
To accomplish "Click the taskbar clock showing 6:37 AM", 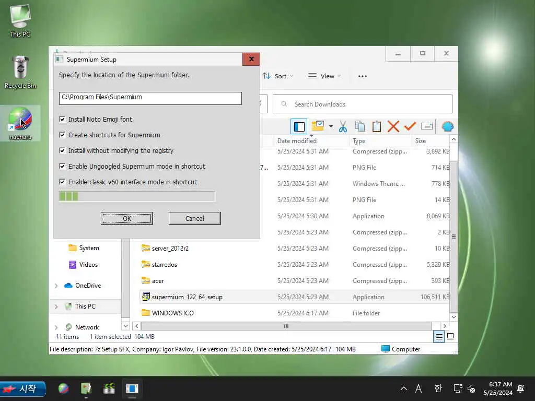I will (498, 388).
